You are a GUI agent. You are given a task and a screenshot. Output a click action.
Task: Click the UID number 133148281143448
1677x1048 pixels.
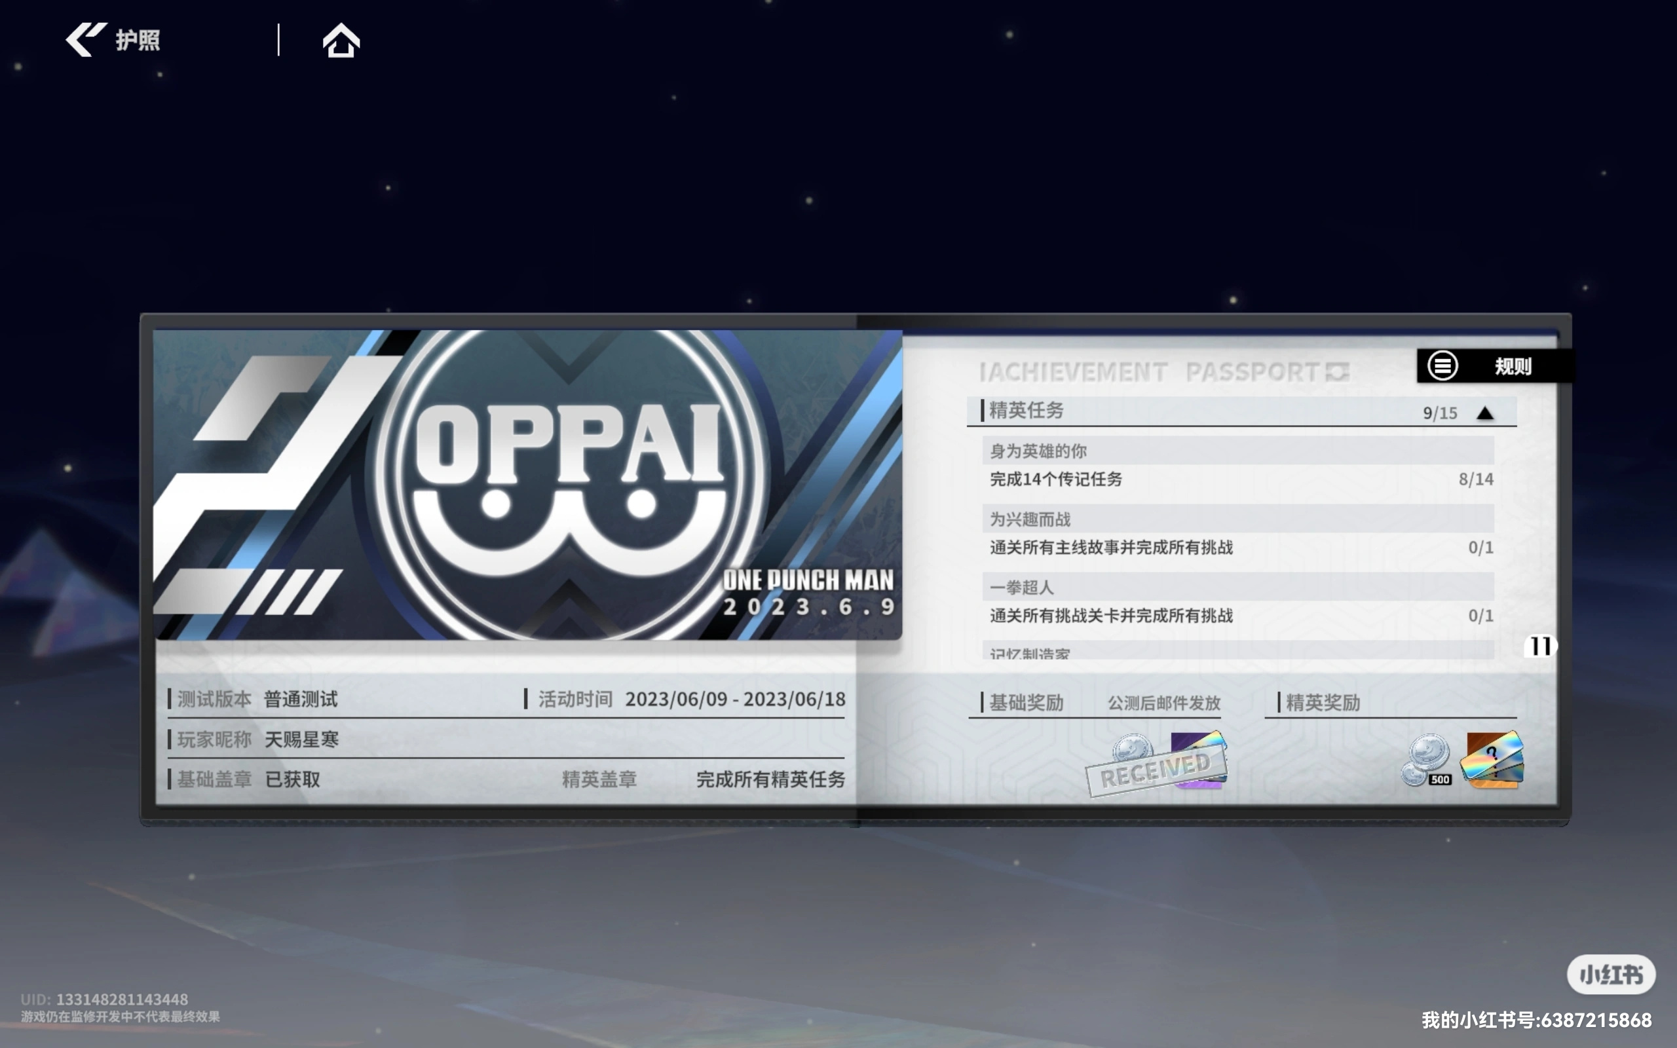coord(122,1000)
